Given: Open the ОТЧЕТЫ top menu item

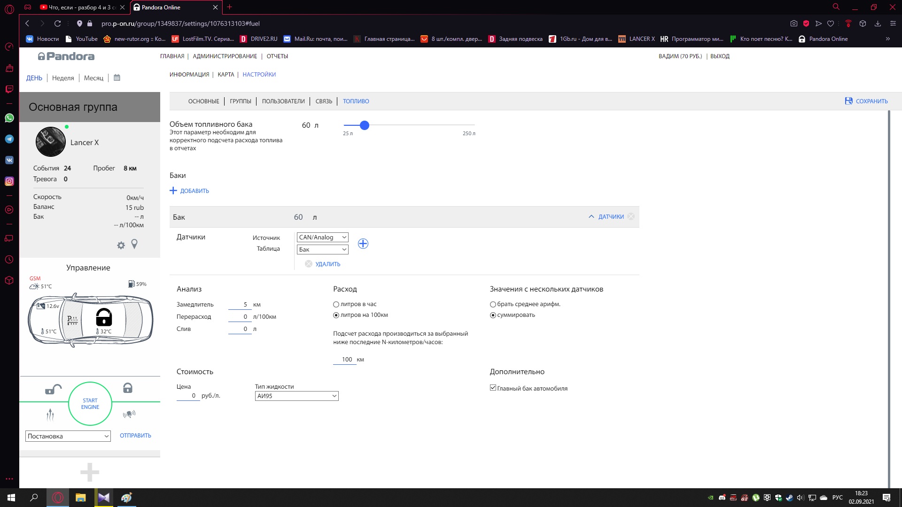Looking at the screenshot, I should [277, 56].
